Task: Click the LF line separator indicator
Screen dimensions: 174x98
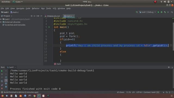Action: tap(133, 92)
